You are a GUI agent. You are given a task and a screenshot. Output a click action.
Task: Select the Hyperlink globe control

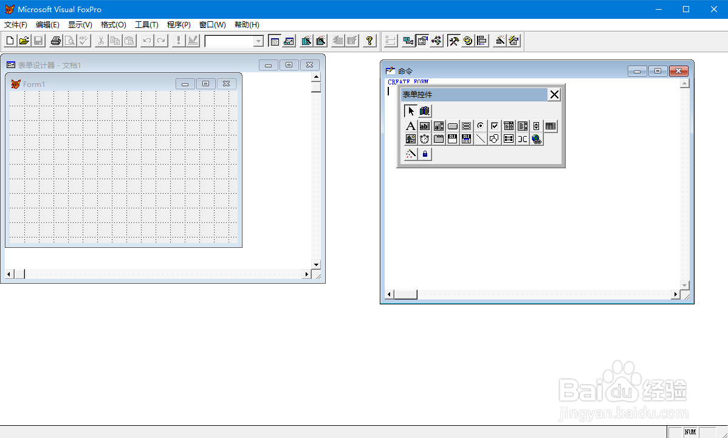click(537, 139)
